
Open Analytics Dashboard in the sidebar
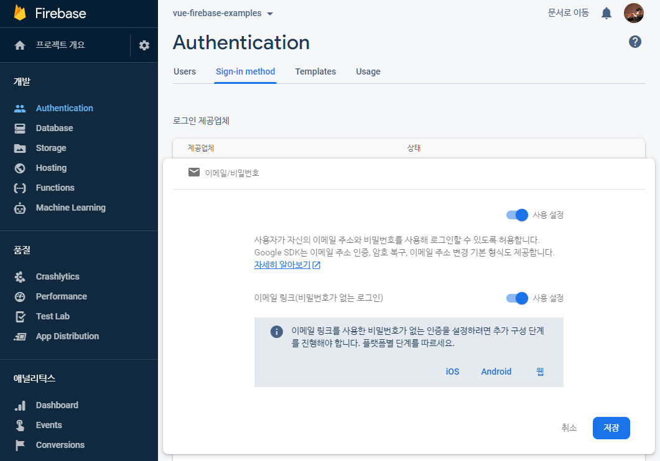click(57, 405)
